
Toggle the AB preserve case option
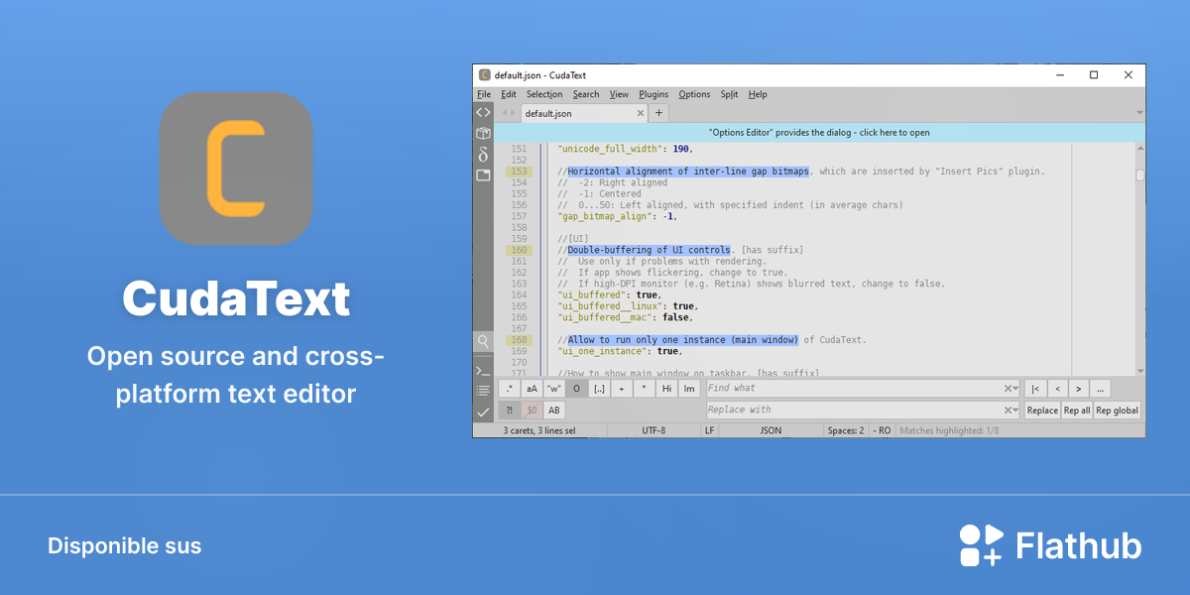(554, 410)
